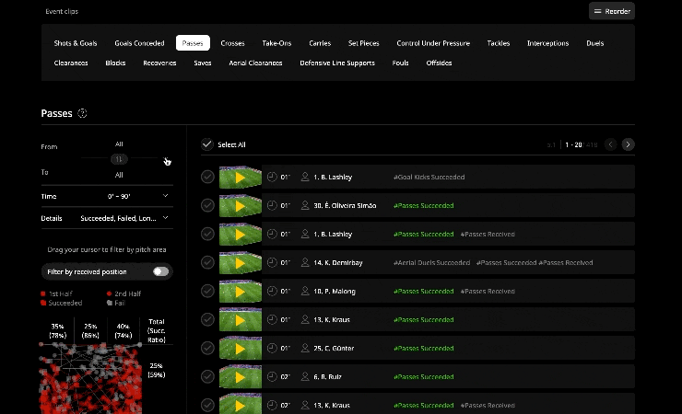Play the first B. Lashley goal kick clip
682x414 pixels.
tap(240, 177)
